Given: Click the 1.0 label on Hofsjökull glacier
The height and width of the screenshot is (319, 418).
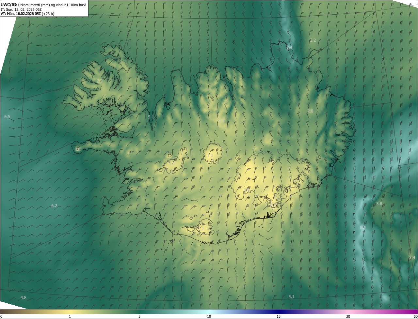Looking at the screenshot, I should pos(210,155).
